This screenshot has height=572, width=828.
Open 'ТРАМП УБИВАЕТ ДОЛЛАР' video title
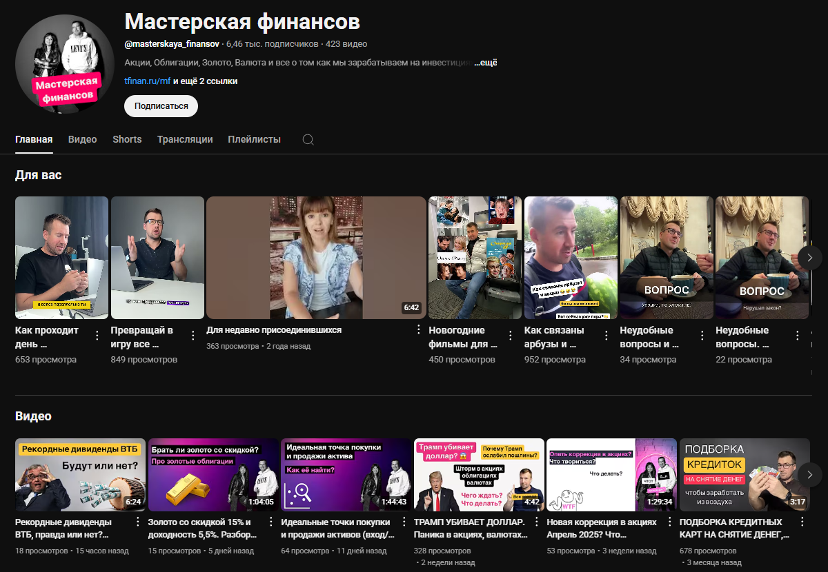coord(470,528)
